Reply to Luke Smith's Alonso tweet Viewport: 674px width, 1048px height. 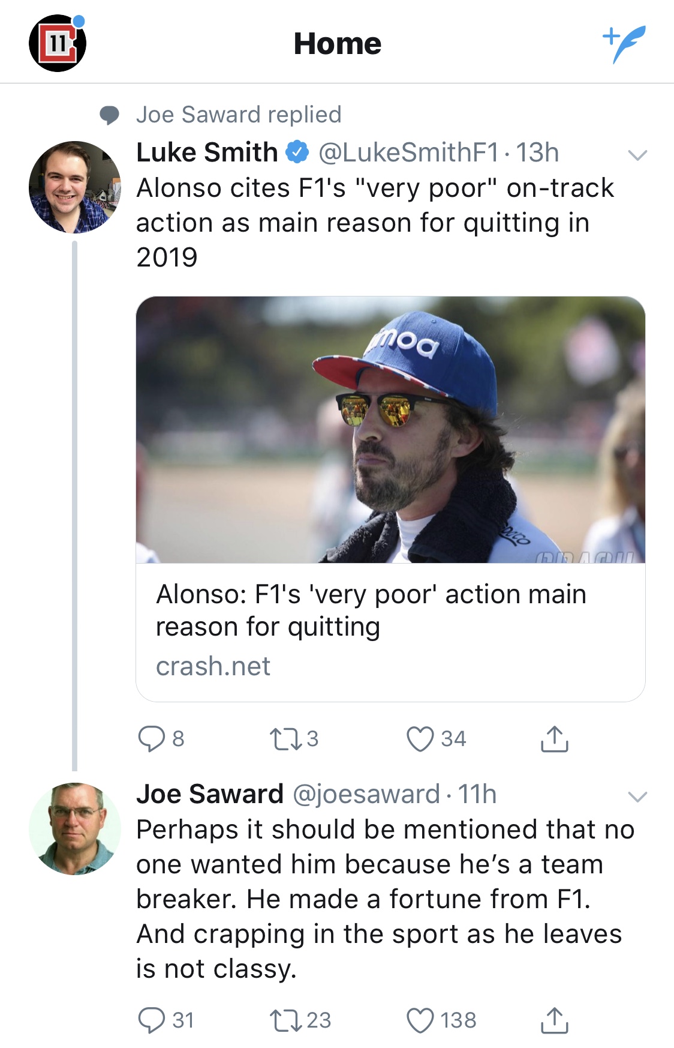[152, 738]
